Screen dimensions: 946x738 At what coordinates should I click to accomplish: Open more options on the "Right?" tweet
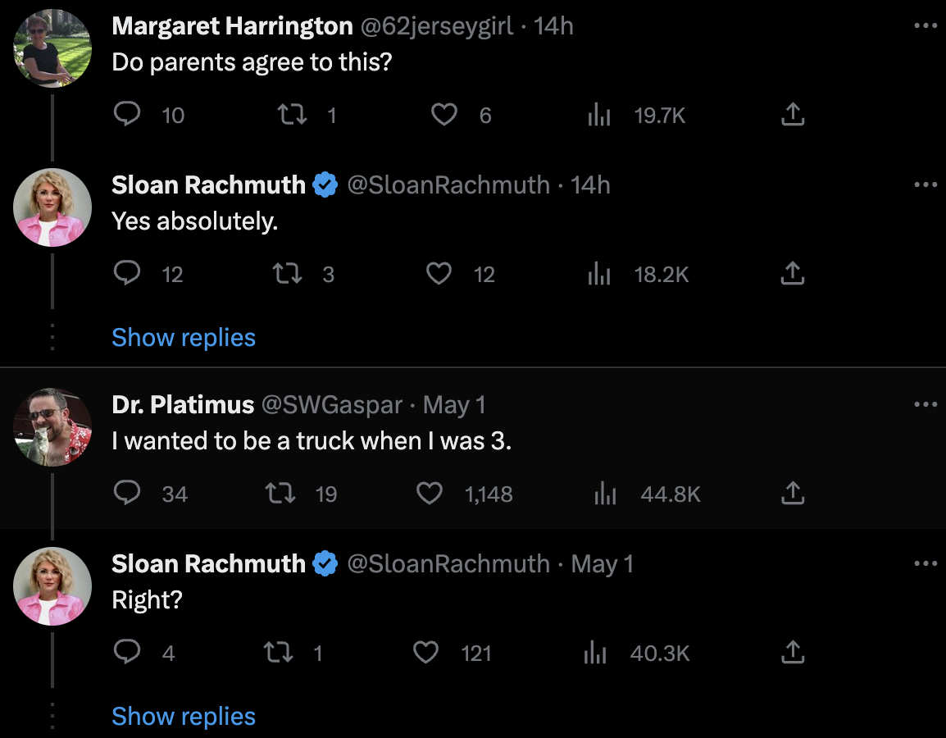[x=925, y=563]
